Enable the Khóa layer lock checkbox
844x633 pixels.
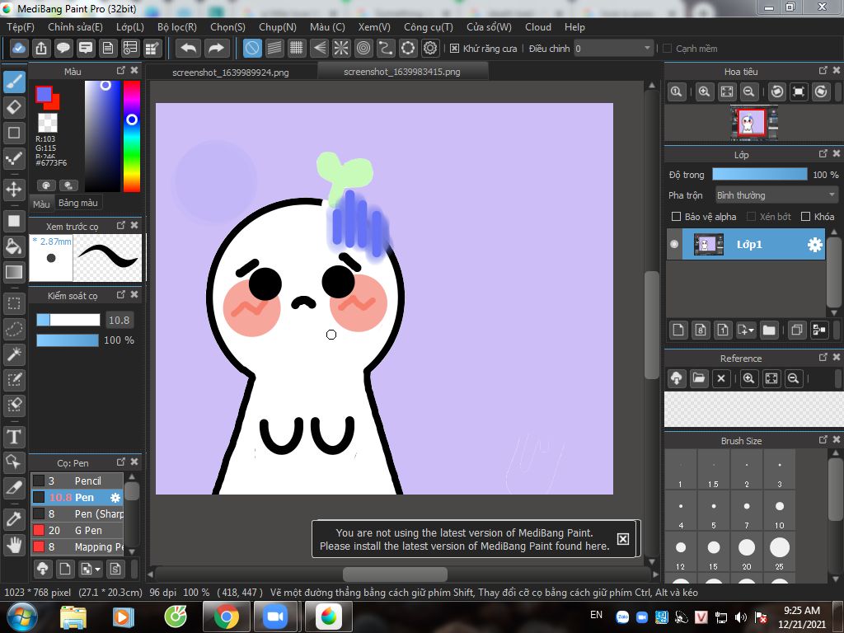point(806,217)
